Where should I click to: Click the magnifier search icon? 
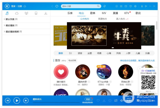[98, 6]
